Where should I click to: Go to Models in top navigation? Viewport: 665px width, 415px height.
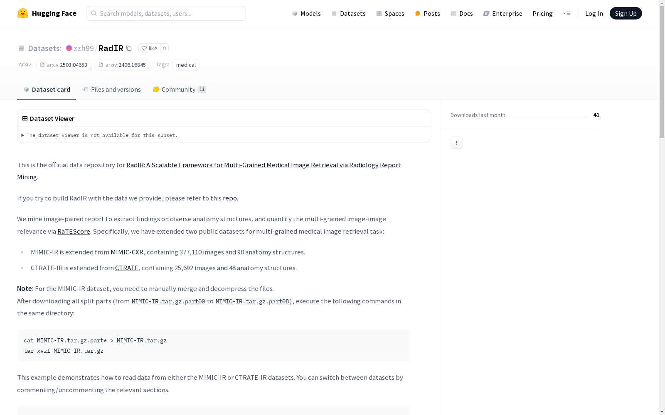(306, 13)
